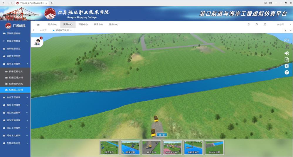The width and height of the screenshot is (293, 157).
Task: Click the refresh icon in top toolbar
Action: [x=249, y=25]
